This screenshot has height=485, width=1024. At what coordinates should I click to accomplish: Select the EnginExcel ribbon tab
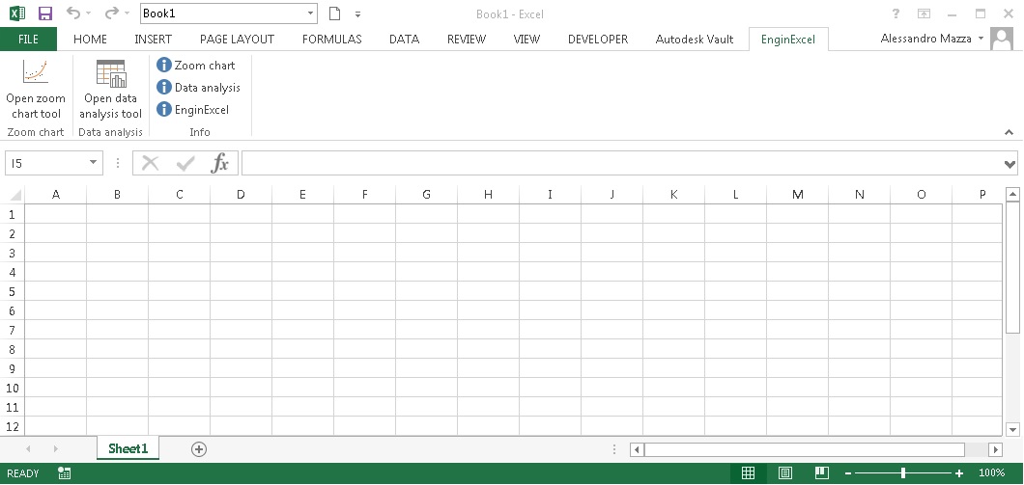click(x=788, y=40)
